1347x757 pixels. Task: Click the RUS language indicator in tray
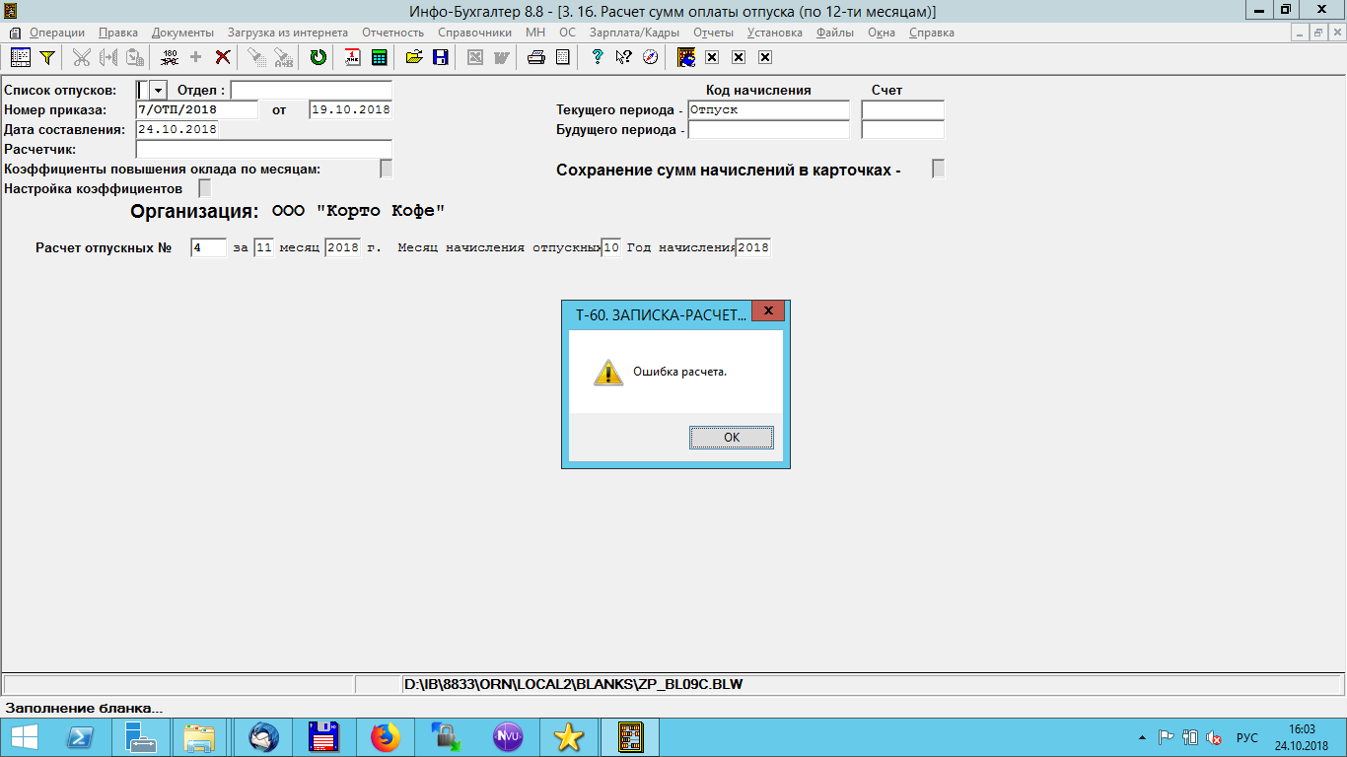(x=1247, y=737)
